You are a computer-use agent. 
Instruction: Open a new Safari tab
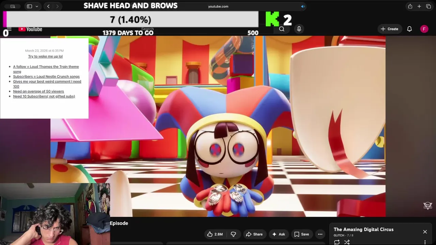419,6
